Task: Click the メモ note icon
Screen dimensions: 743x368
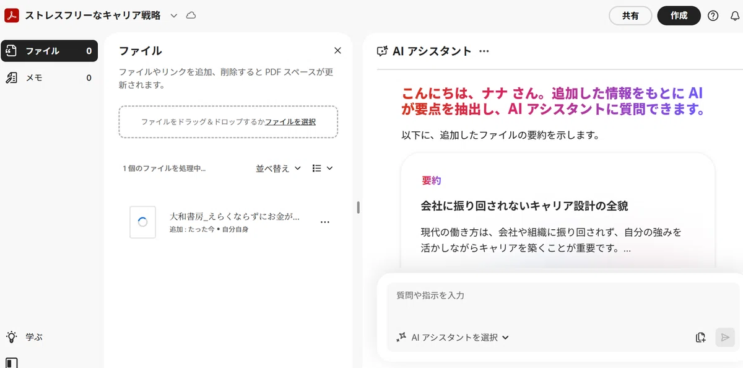Action: 11,77
